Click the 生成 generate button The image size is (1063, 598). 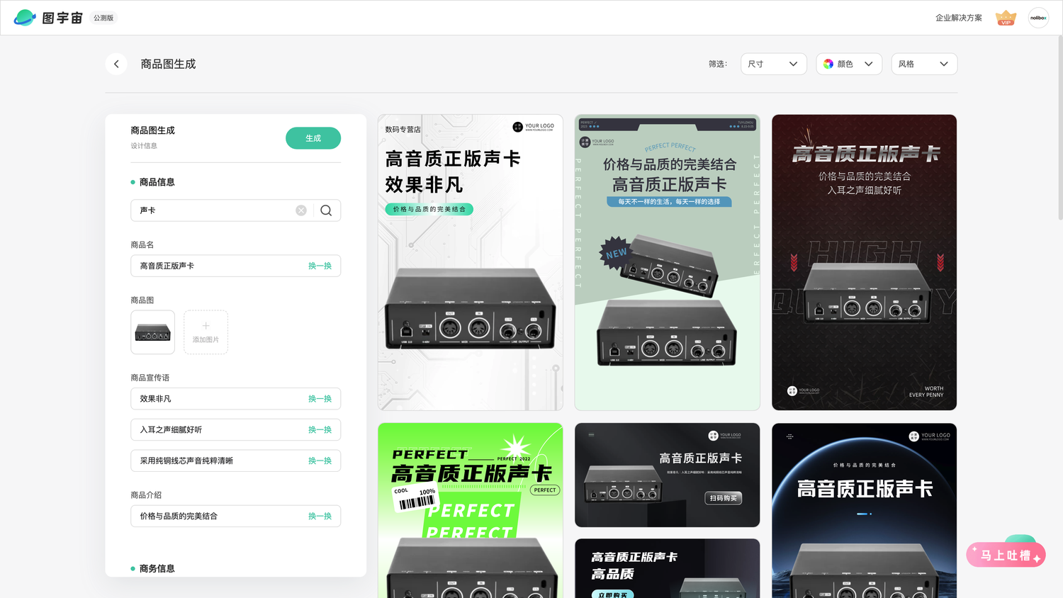point(313,138)
